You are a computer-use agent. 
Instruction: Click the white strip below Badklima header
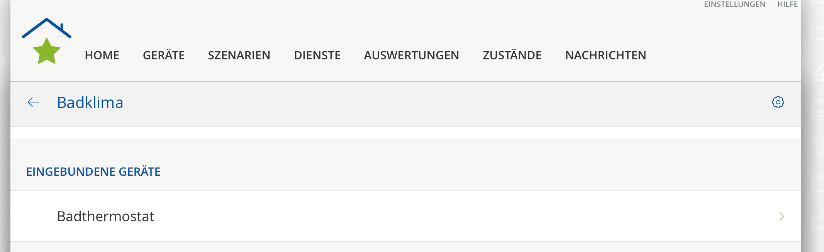pyautogui.click(x=405, y=133)
